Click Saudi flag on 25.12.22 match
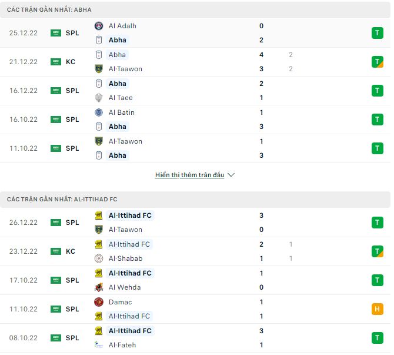394x355 pixels. [x=56, y=33]
